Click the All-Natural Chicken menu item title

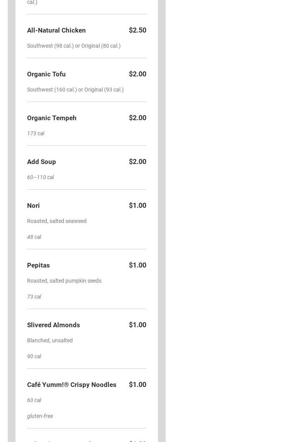click(57, 30)
